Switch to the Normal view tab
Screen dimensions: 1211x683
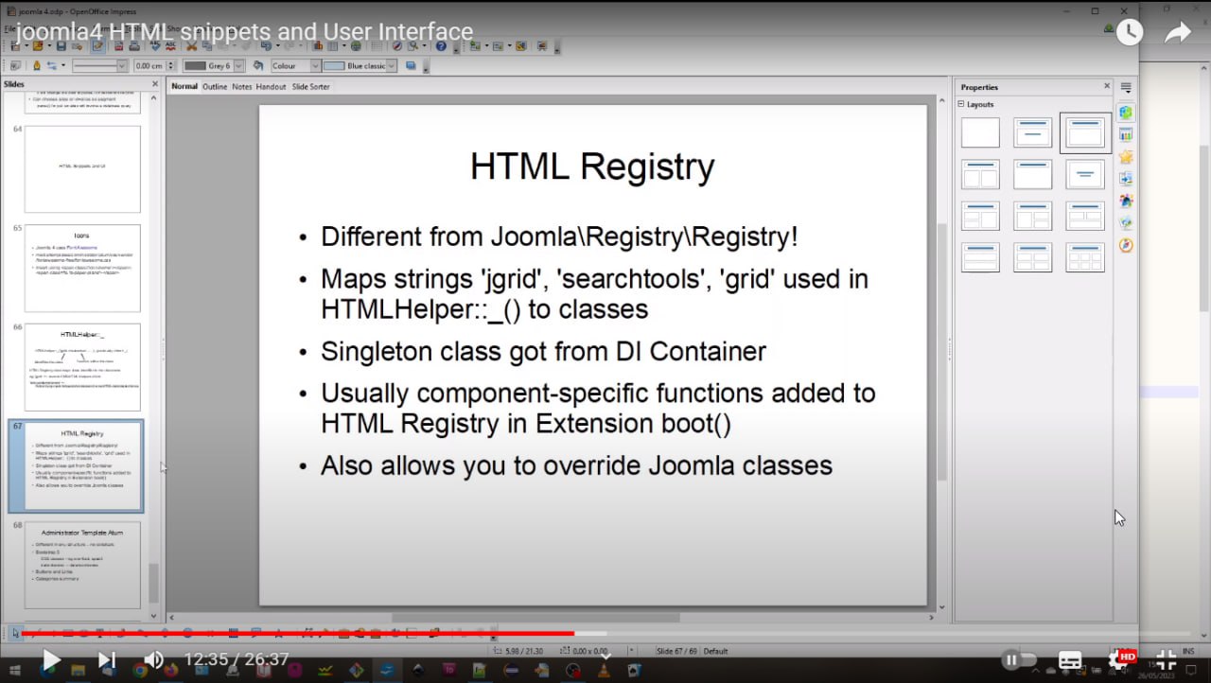click(184, 86)
